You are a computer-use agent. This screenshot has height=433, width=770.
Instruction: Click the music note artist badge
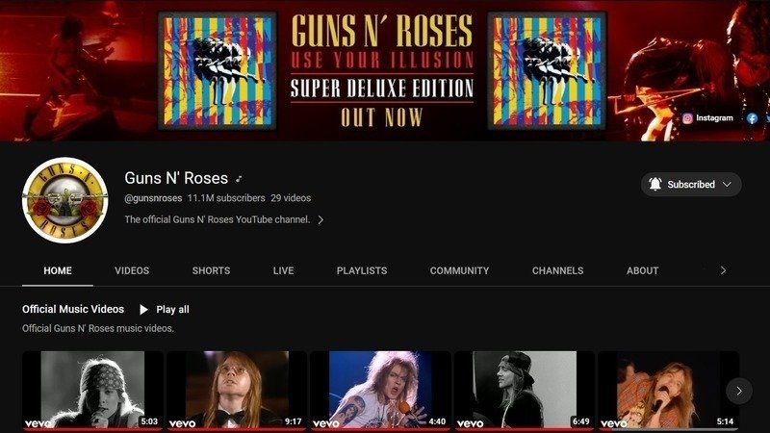(239, 179)
